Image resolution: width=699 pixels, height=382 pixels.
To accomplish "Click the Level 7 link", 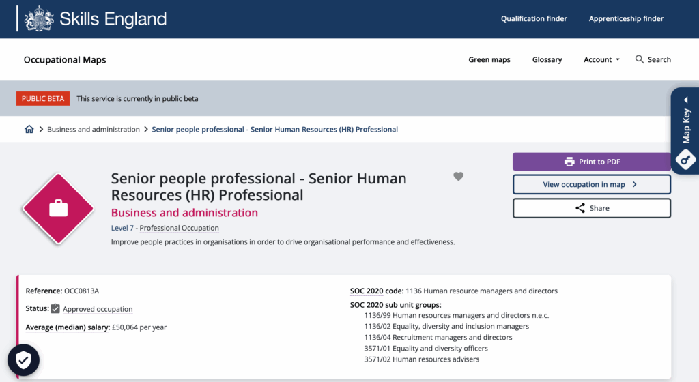I will [123, 228].
